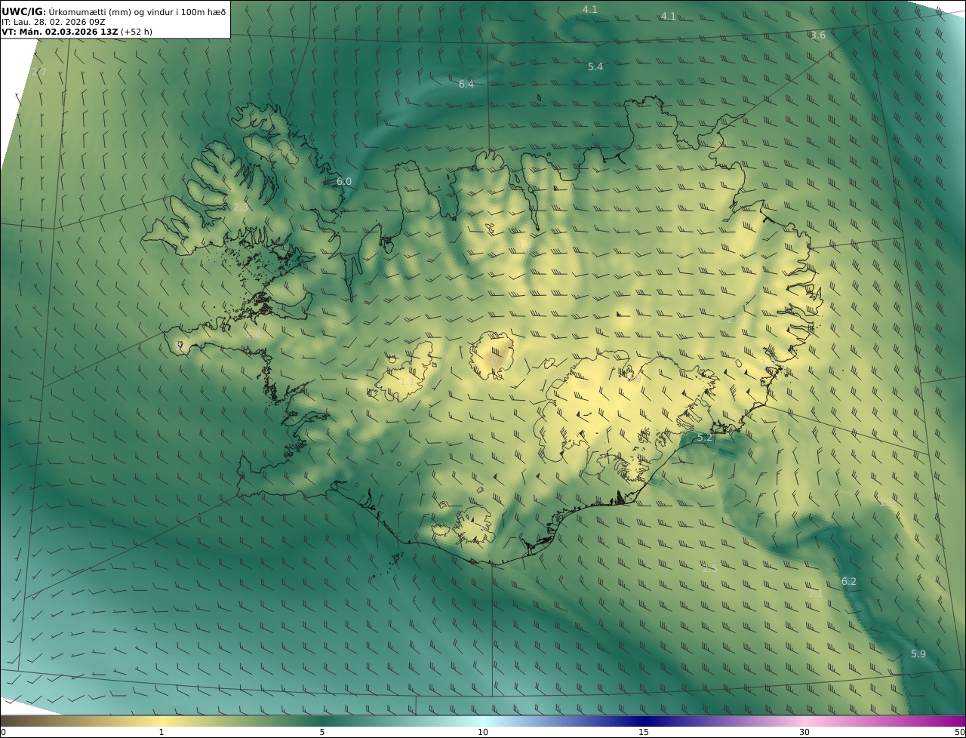Screen dimensions: 966x738
Task: Click the colour bar tick label 30
Action: (804, 732)
